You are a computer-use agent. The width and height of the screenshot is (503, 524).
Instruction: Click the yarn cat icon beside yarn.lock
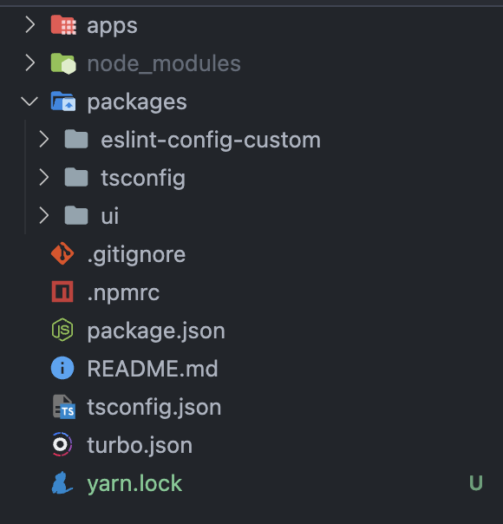click(x=62, y=482)
